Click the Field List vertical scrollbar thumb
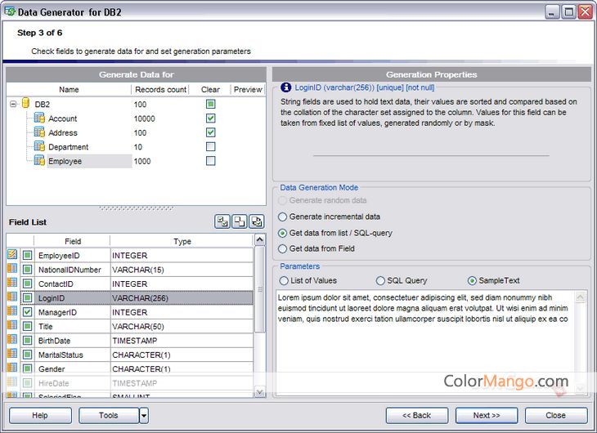597x433 pixels. click(260, 289)
